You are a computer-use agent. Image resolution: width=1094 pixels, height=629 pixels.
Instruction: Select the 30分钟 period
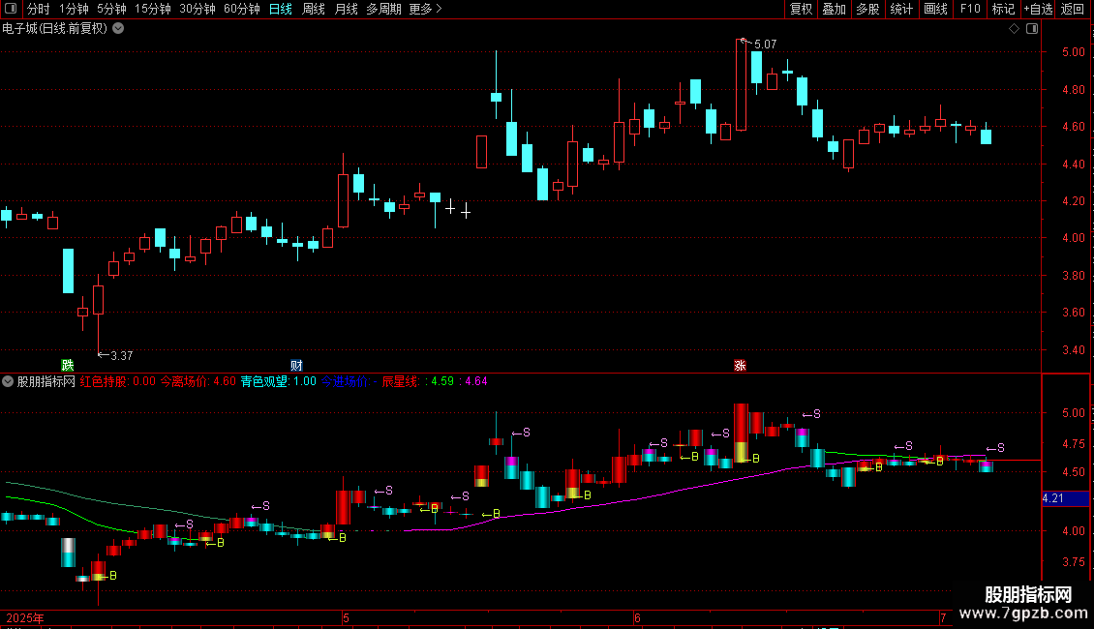coord(198,9)
